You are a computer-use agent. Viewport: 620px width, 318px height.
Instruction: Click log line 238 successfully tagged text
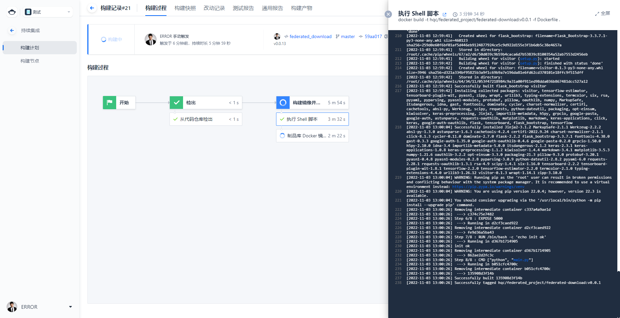[528, 283]
